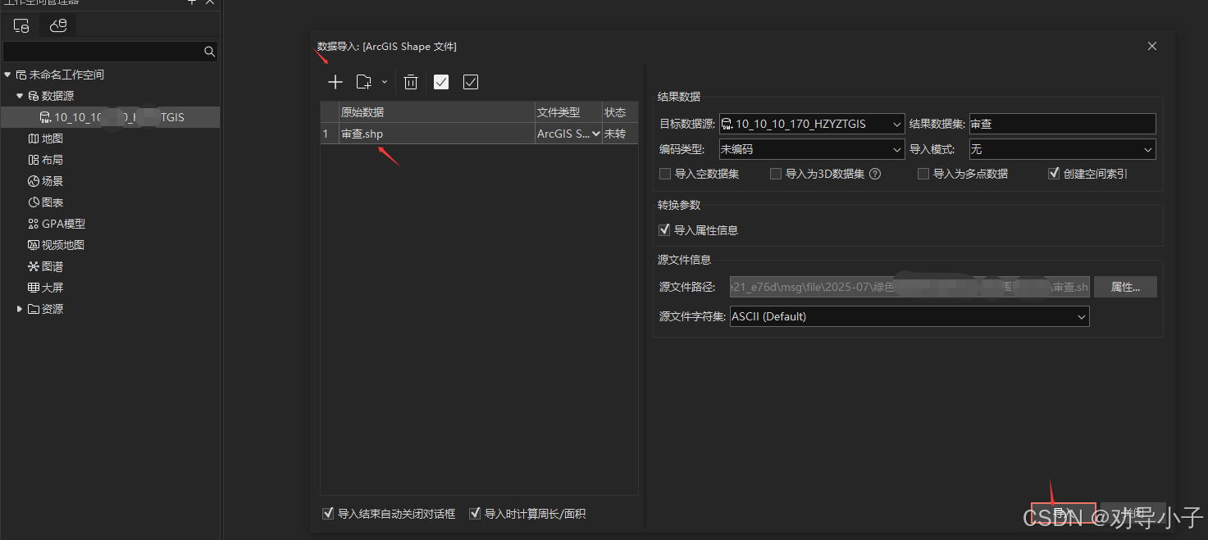Collapse the 数据源 tree node
The image size is (1208, 540).
click(x=19, y=95)
